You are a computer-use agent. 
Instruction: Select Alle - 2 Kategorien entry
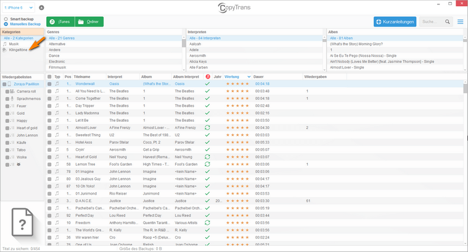coord(18,38)
